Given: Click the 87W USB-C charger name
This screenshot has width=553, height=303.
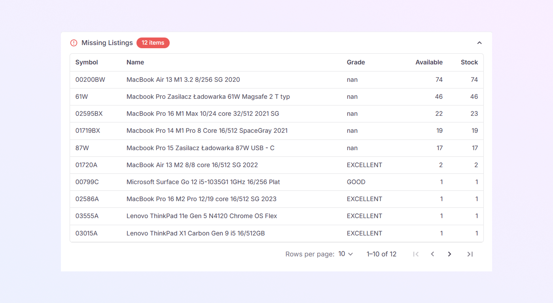Looking at the screenshot, I should [x=201, y=148].
